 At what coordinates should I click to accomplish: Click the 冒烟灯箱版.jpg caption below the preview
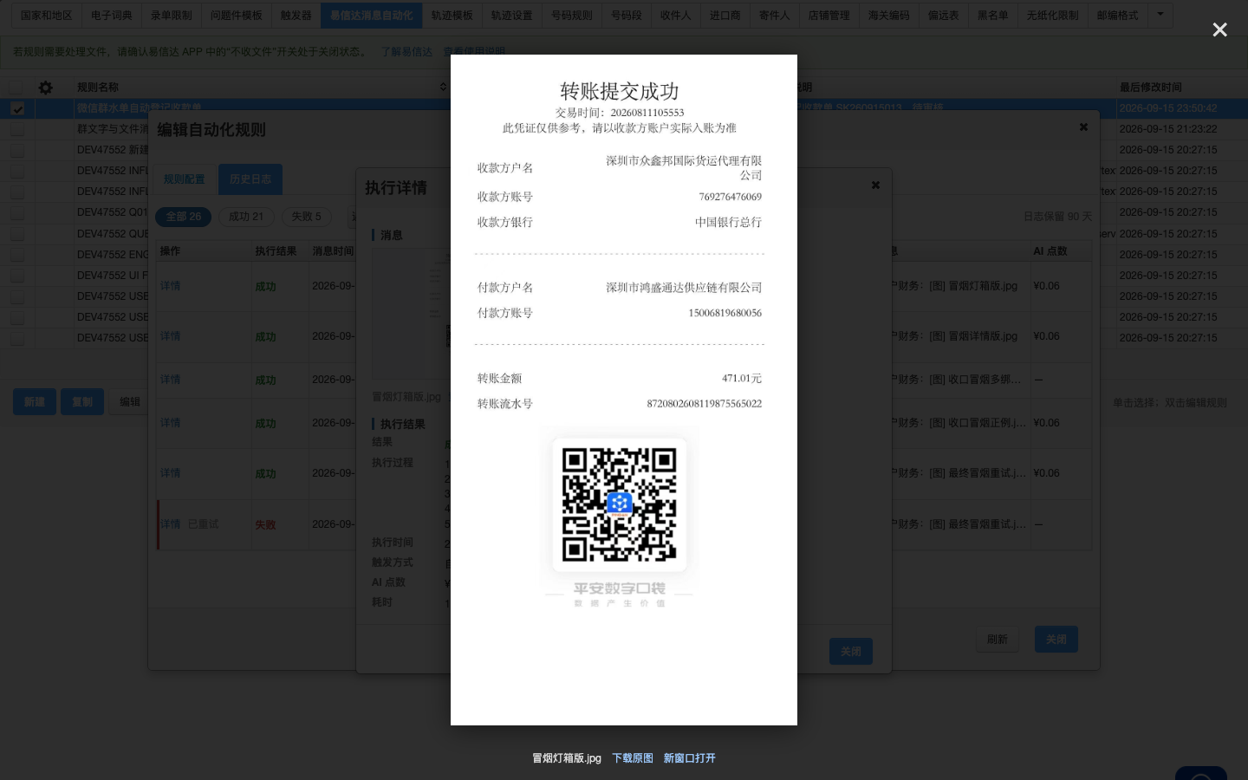(567, 758)
